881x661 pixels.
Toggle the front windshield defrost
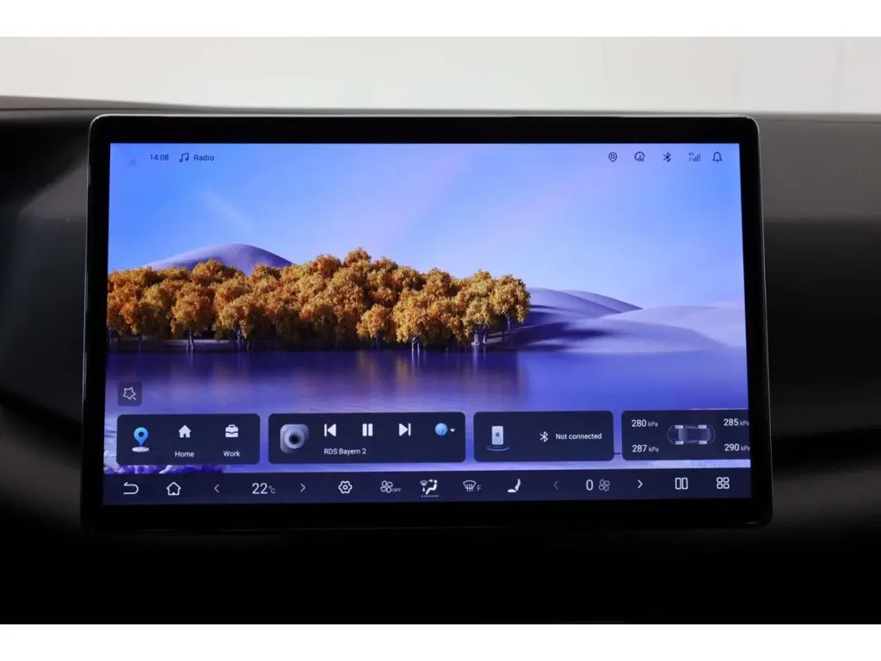(471, 487)
